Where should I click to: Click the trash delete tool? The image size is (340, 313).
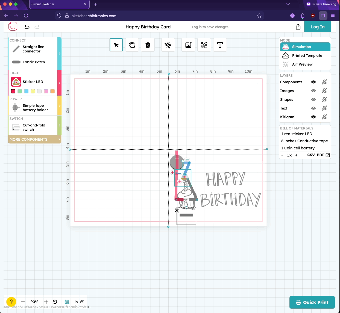[x=148, y=45]
